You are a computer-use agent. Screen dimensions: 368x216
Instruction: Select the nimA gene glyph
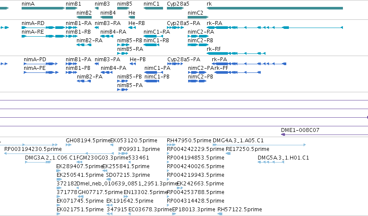point(43,8)
